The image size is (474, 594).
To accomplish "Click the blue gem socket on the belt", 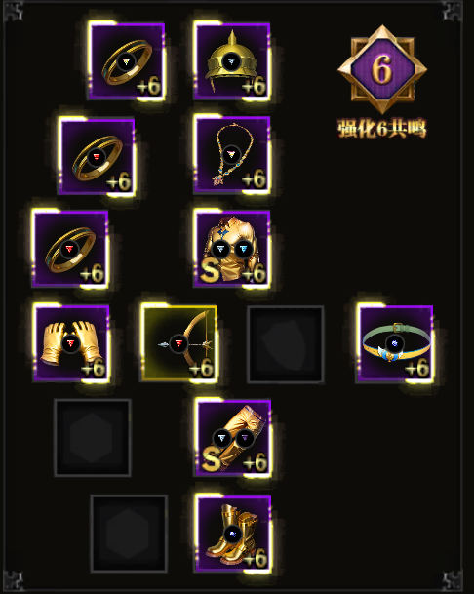I will 394,344.
